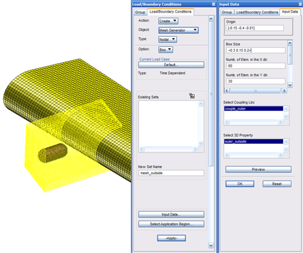Click the New Set Name field
This screenshot has width=303, height=253.
(171, 173)
